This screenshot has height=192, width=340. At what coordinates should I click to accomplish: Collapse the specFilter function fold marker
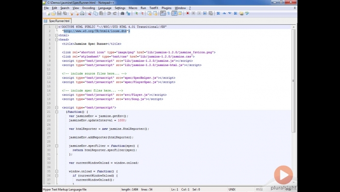[x=57, y=146]
